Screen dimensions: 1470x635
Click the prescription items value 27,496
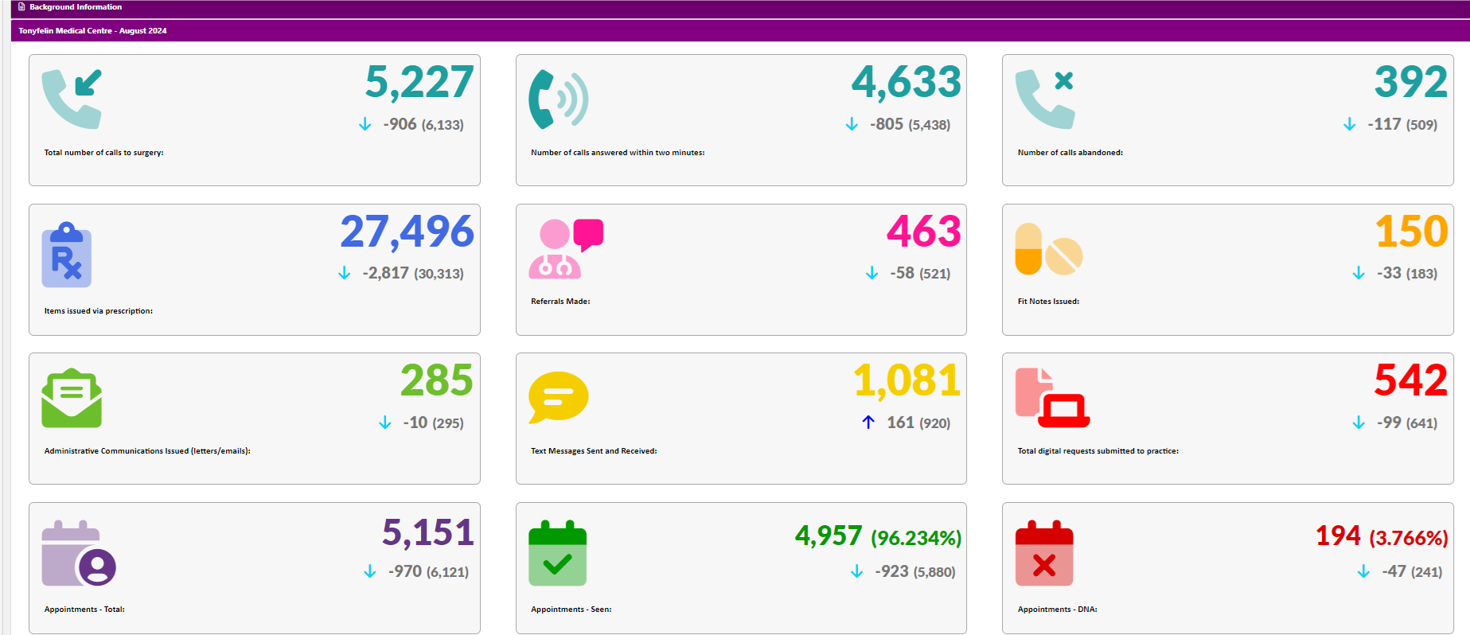[x=407, y=232]
